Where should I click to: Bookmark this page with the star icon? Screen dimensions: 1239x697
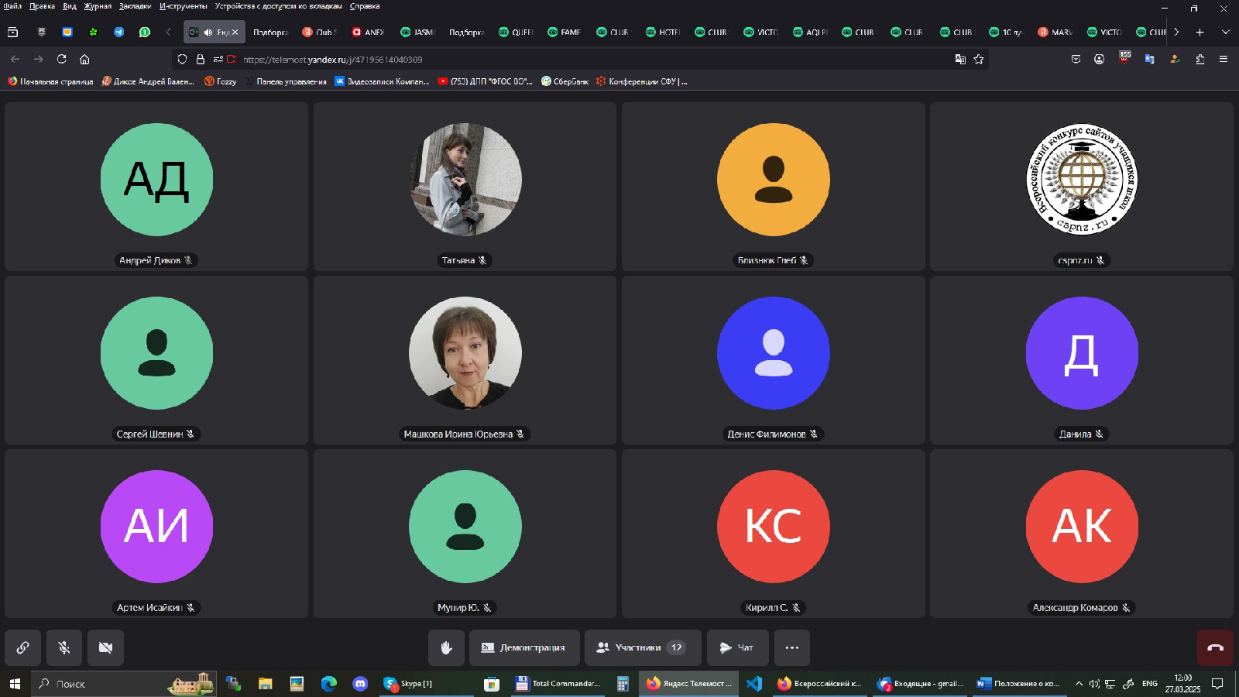(978, 59)
